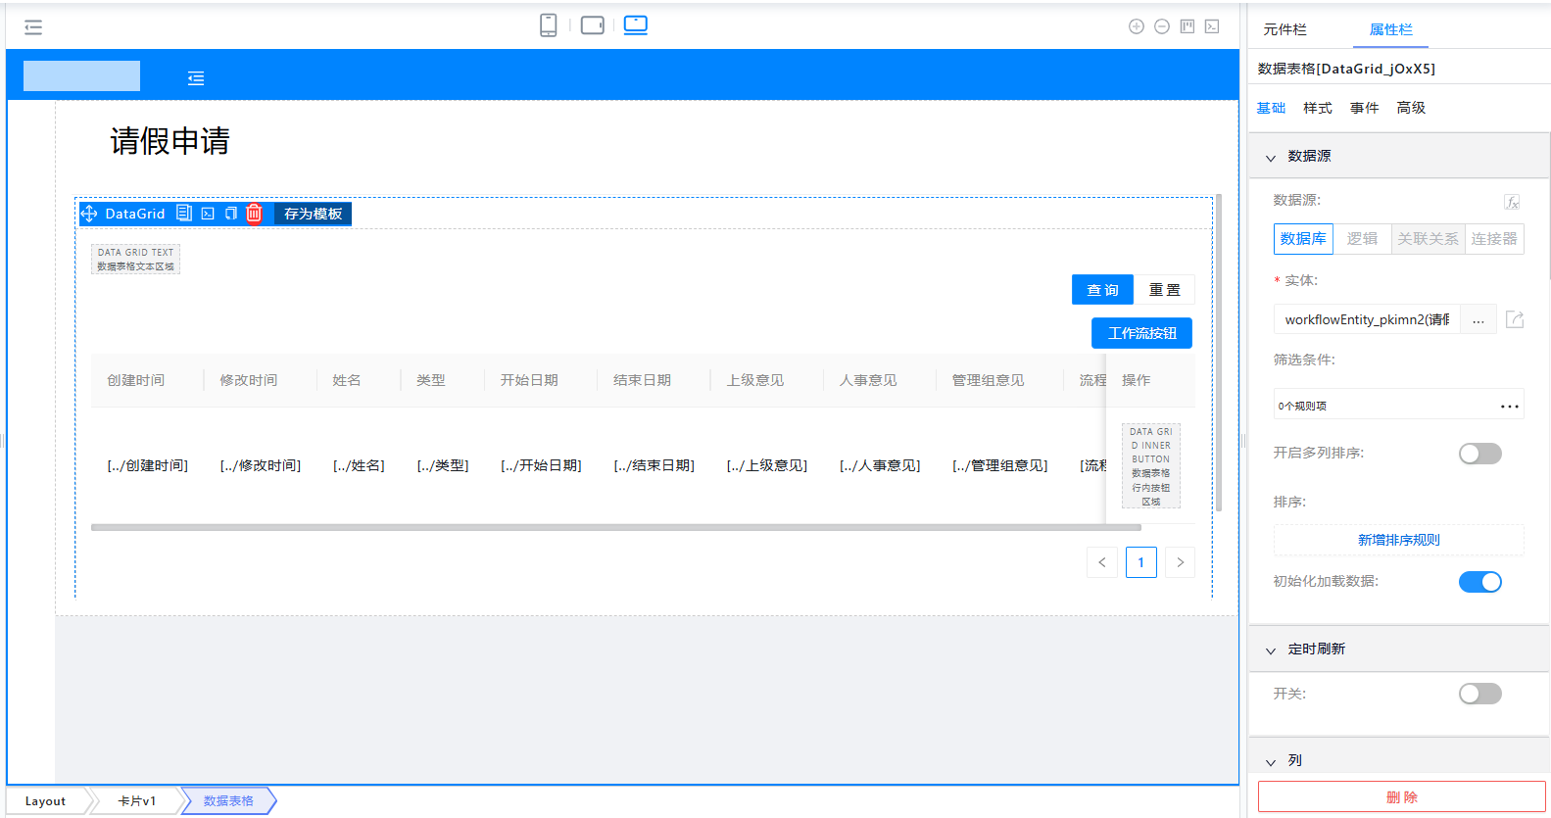Turn off 初始化加载数据 switch

[x=1479, y=582]
